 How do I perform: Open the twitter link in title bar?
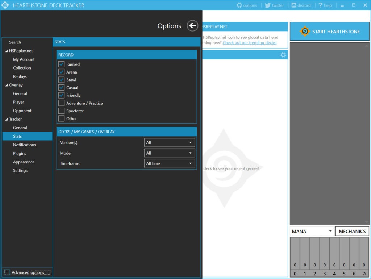(x=274, y=5)
